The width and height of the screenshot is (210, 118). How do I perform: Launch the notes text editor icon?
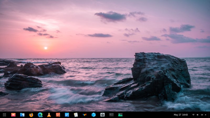(x=76, y=115)
